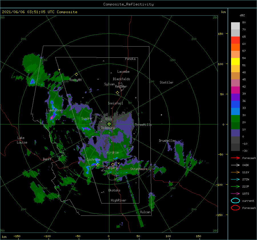The height and width of the screenshot is (240, 257).
Task: Click the yellow diamond marker below RedDeer
Action: pyautogui.click(x=117, y=92)
